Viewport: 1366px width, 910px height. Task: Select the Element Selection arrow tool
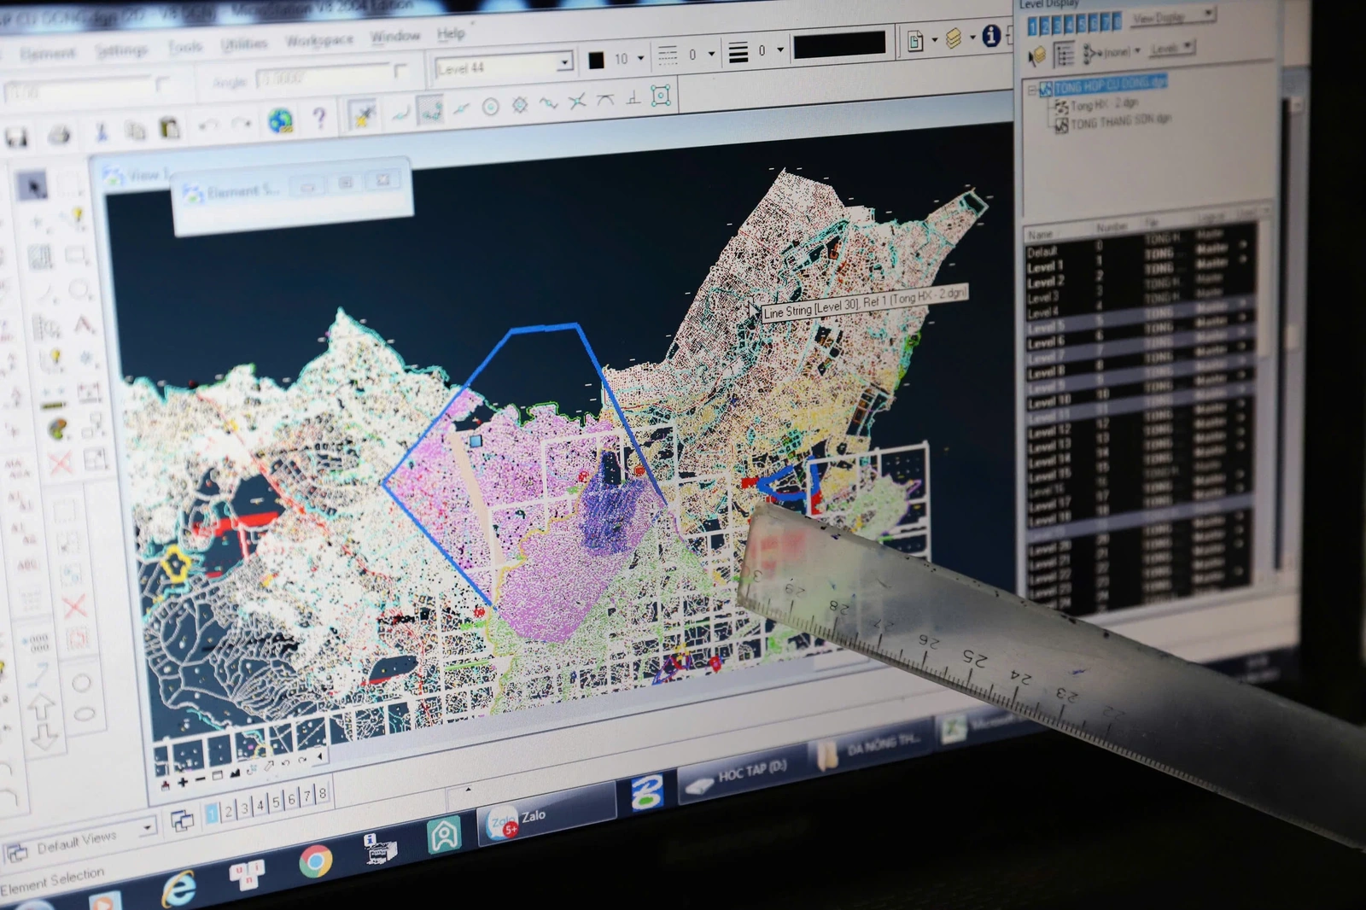(32, 185)
